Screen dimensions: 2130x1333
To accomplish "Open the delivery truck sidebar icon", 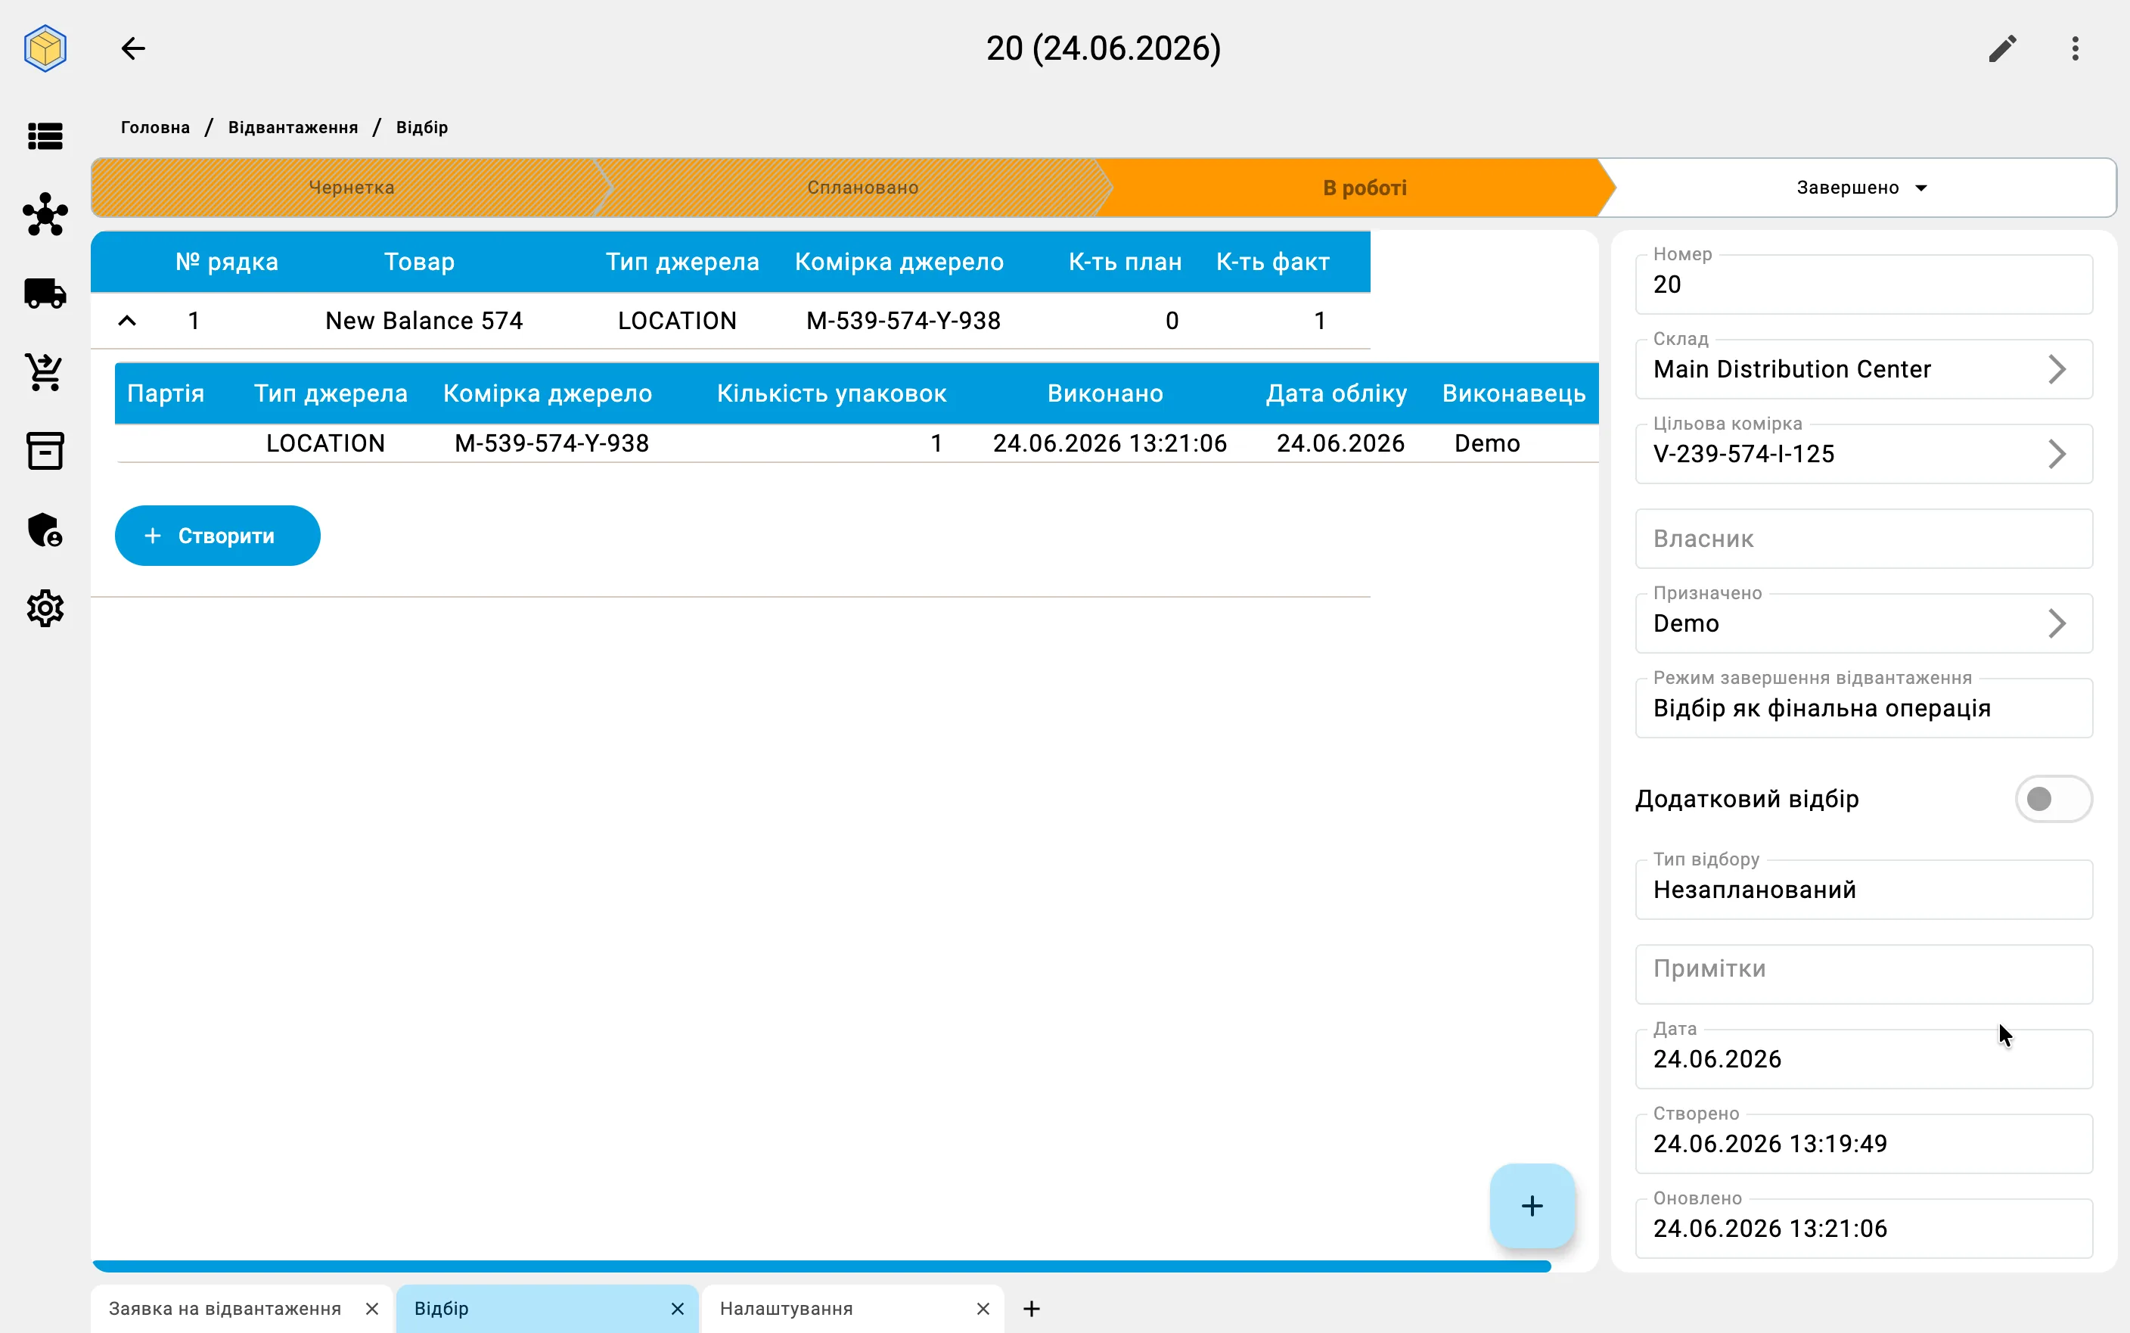I will point(45,294).
